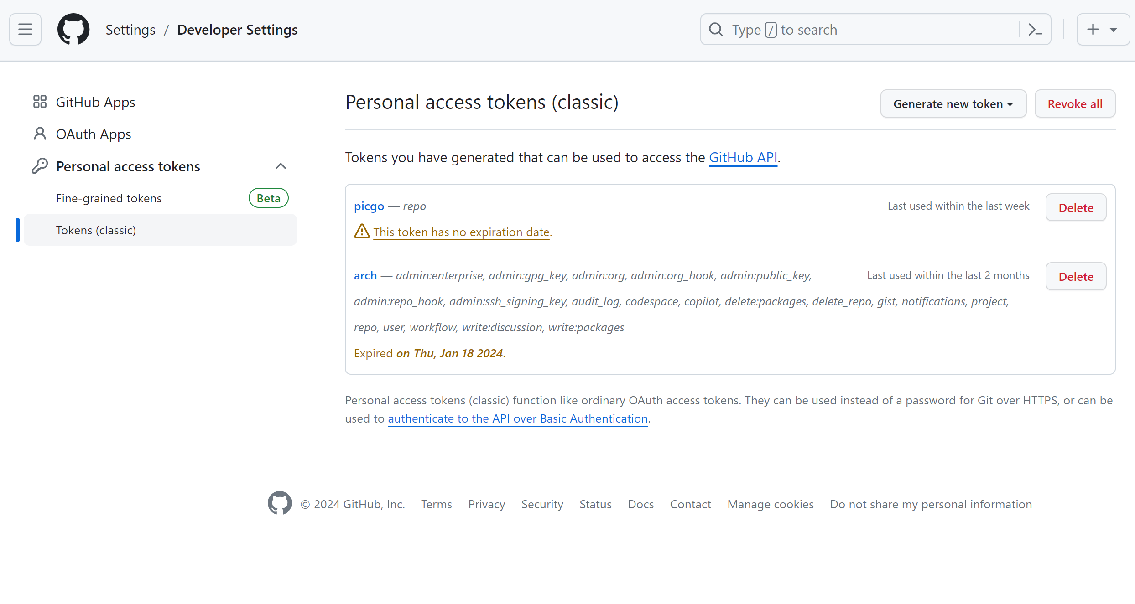Delete the picgo token
The height and width of the screenshot is (604, 1135).
(1075, 208)
